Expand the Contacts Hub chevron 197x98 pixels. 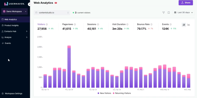[27, 31]
